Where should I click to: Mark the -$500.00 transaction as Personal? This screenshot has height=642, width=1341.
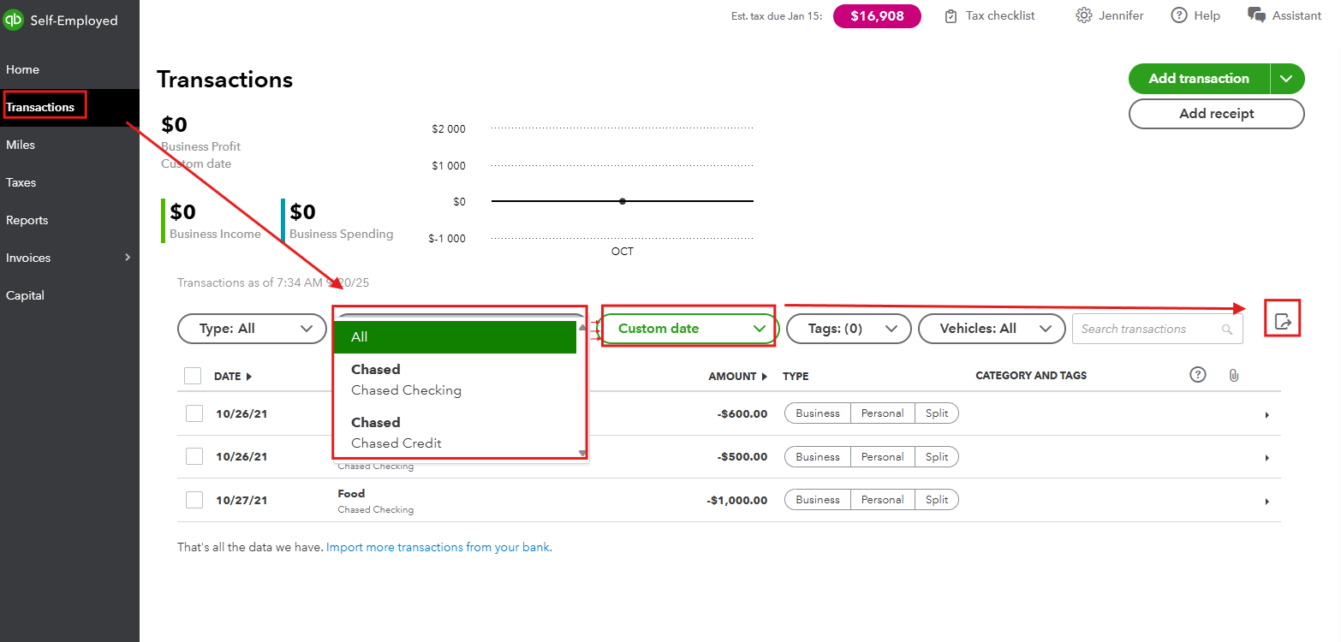tap(883, 456)
